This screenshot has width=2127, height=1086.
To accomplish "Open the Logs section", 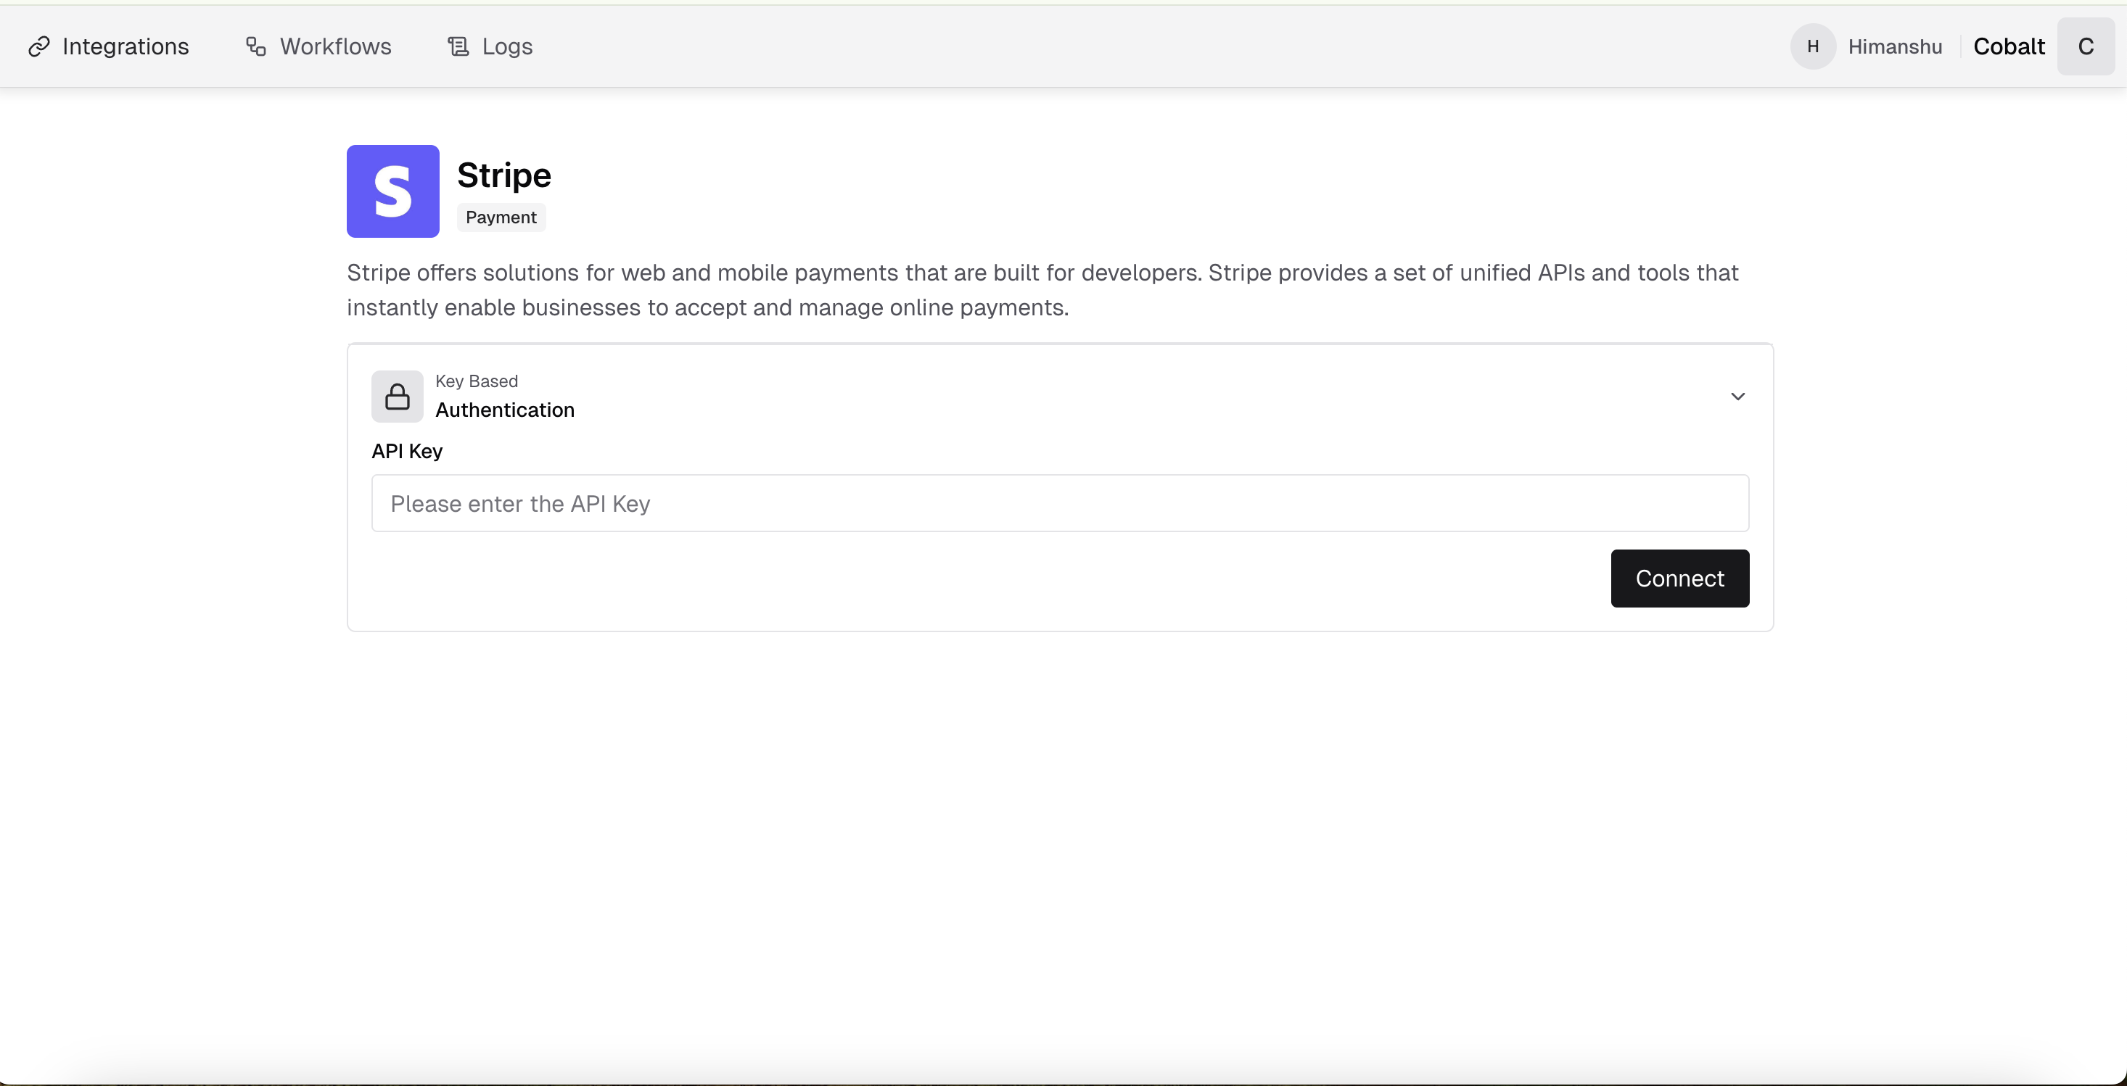I will tap(507, 47).
